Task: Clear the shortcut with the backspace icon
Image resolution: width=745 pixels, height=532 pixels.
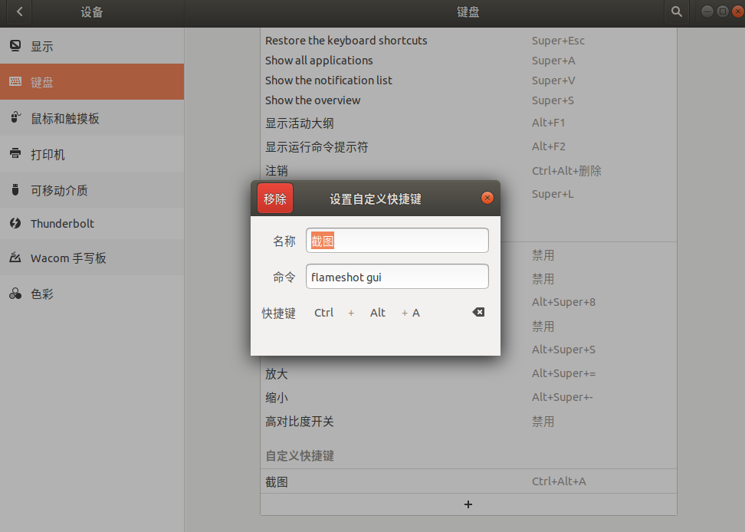Action: 478,312
